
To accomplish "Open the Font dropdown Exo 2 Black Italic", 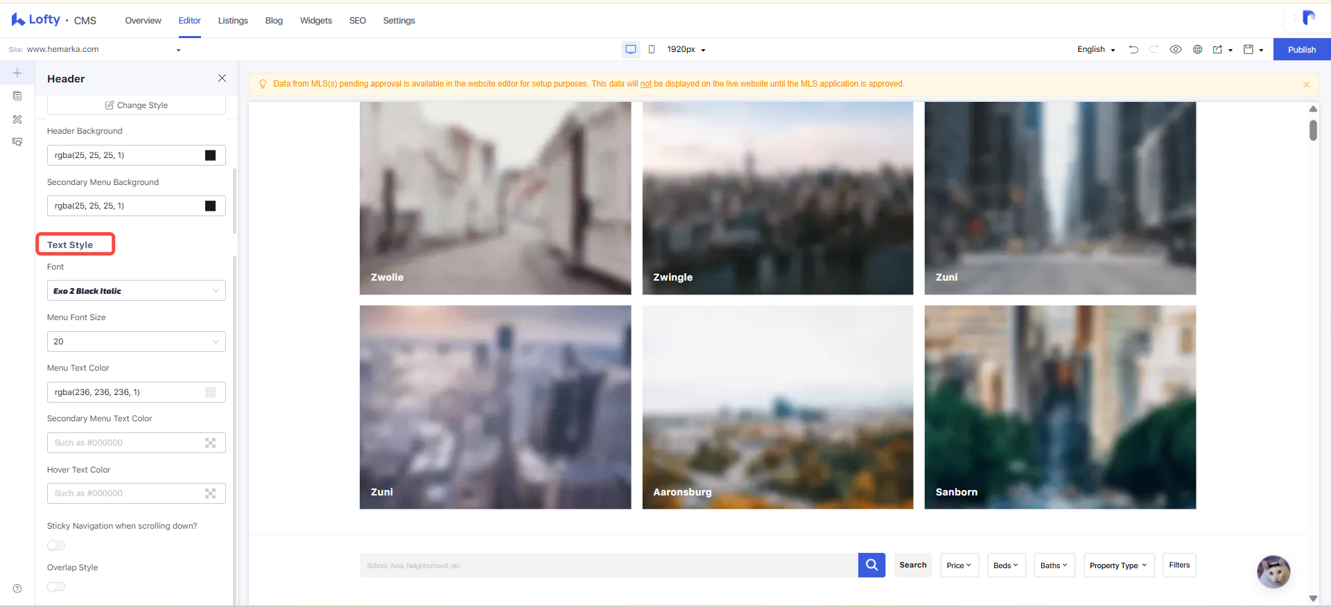I will pyautogui.click(x=137, y=290).
